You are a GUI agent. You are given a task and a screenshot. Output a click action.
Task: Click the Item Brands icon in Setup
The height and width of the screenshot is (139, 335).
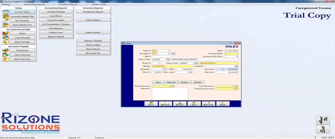click(5, 21)
